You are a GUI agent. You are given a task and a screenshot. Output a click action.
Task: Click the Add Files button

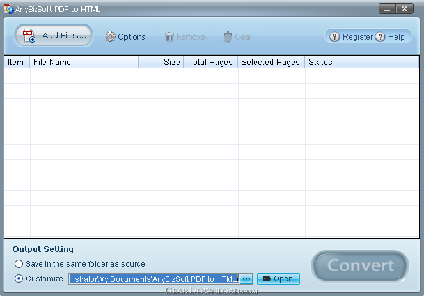(54, 35)
